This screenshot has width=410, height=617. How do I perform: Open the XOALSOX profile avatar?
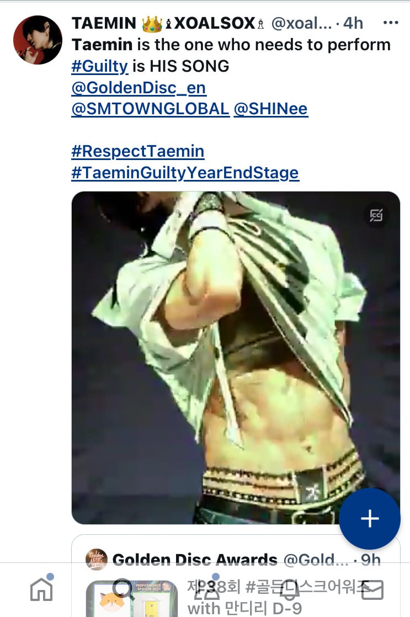click(38, 40)
